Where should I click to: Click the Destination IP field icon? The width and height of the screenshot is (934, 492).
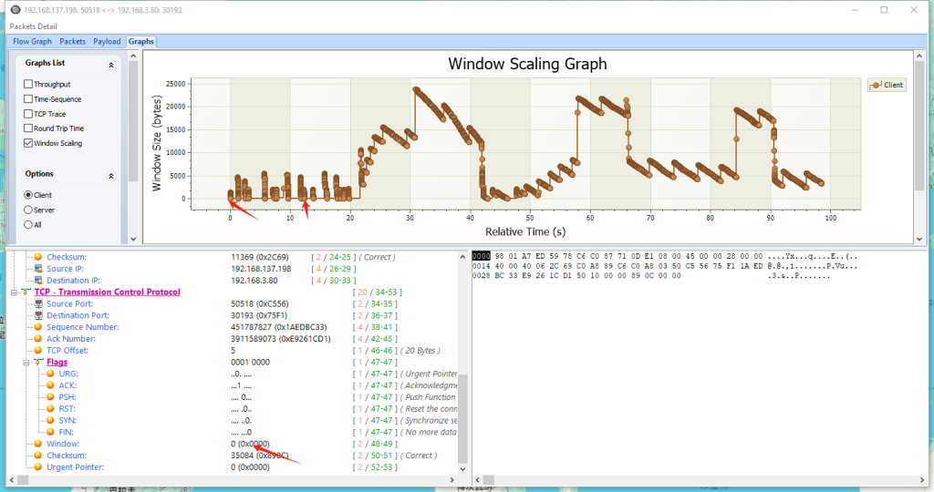pos(38,281)
